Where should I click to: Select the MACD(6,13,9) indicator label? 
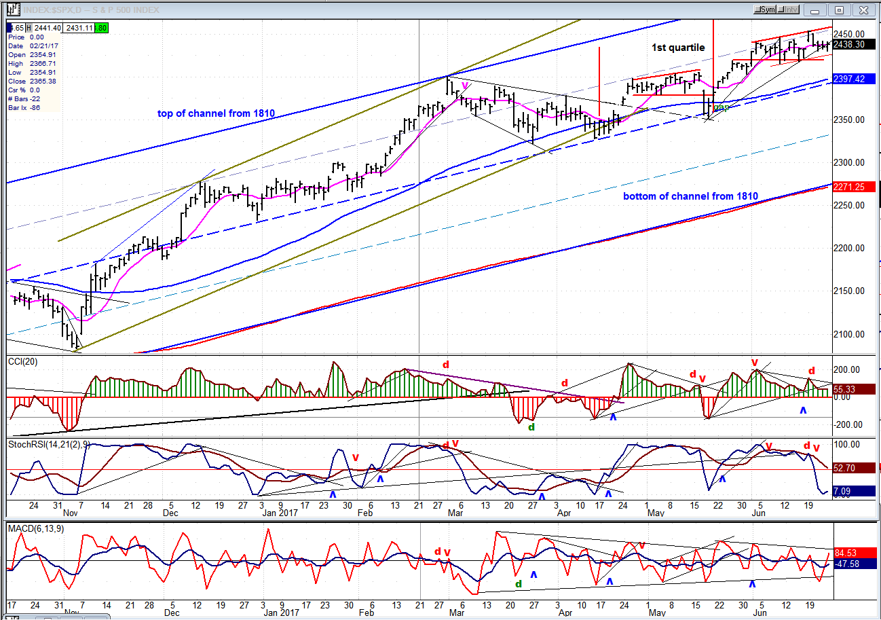pos(35,528)
